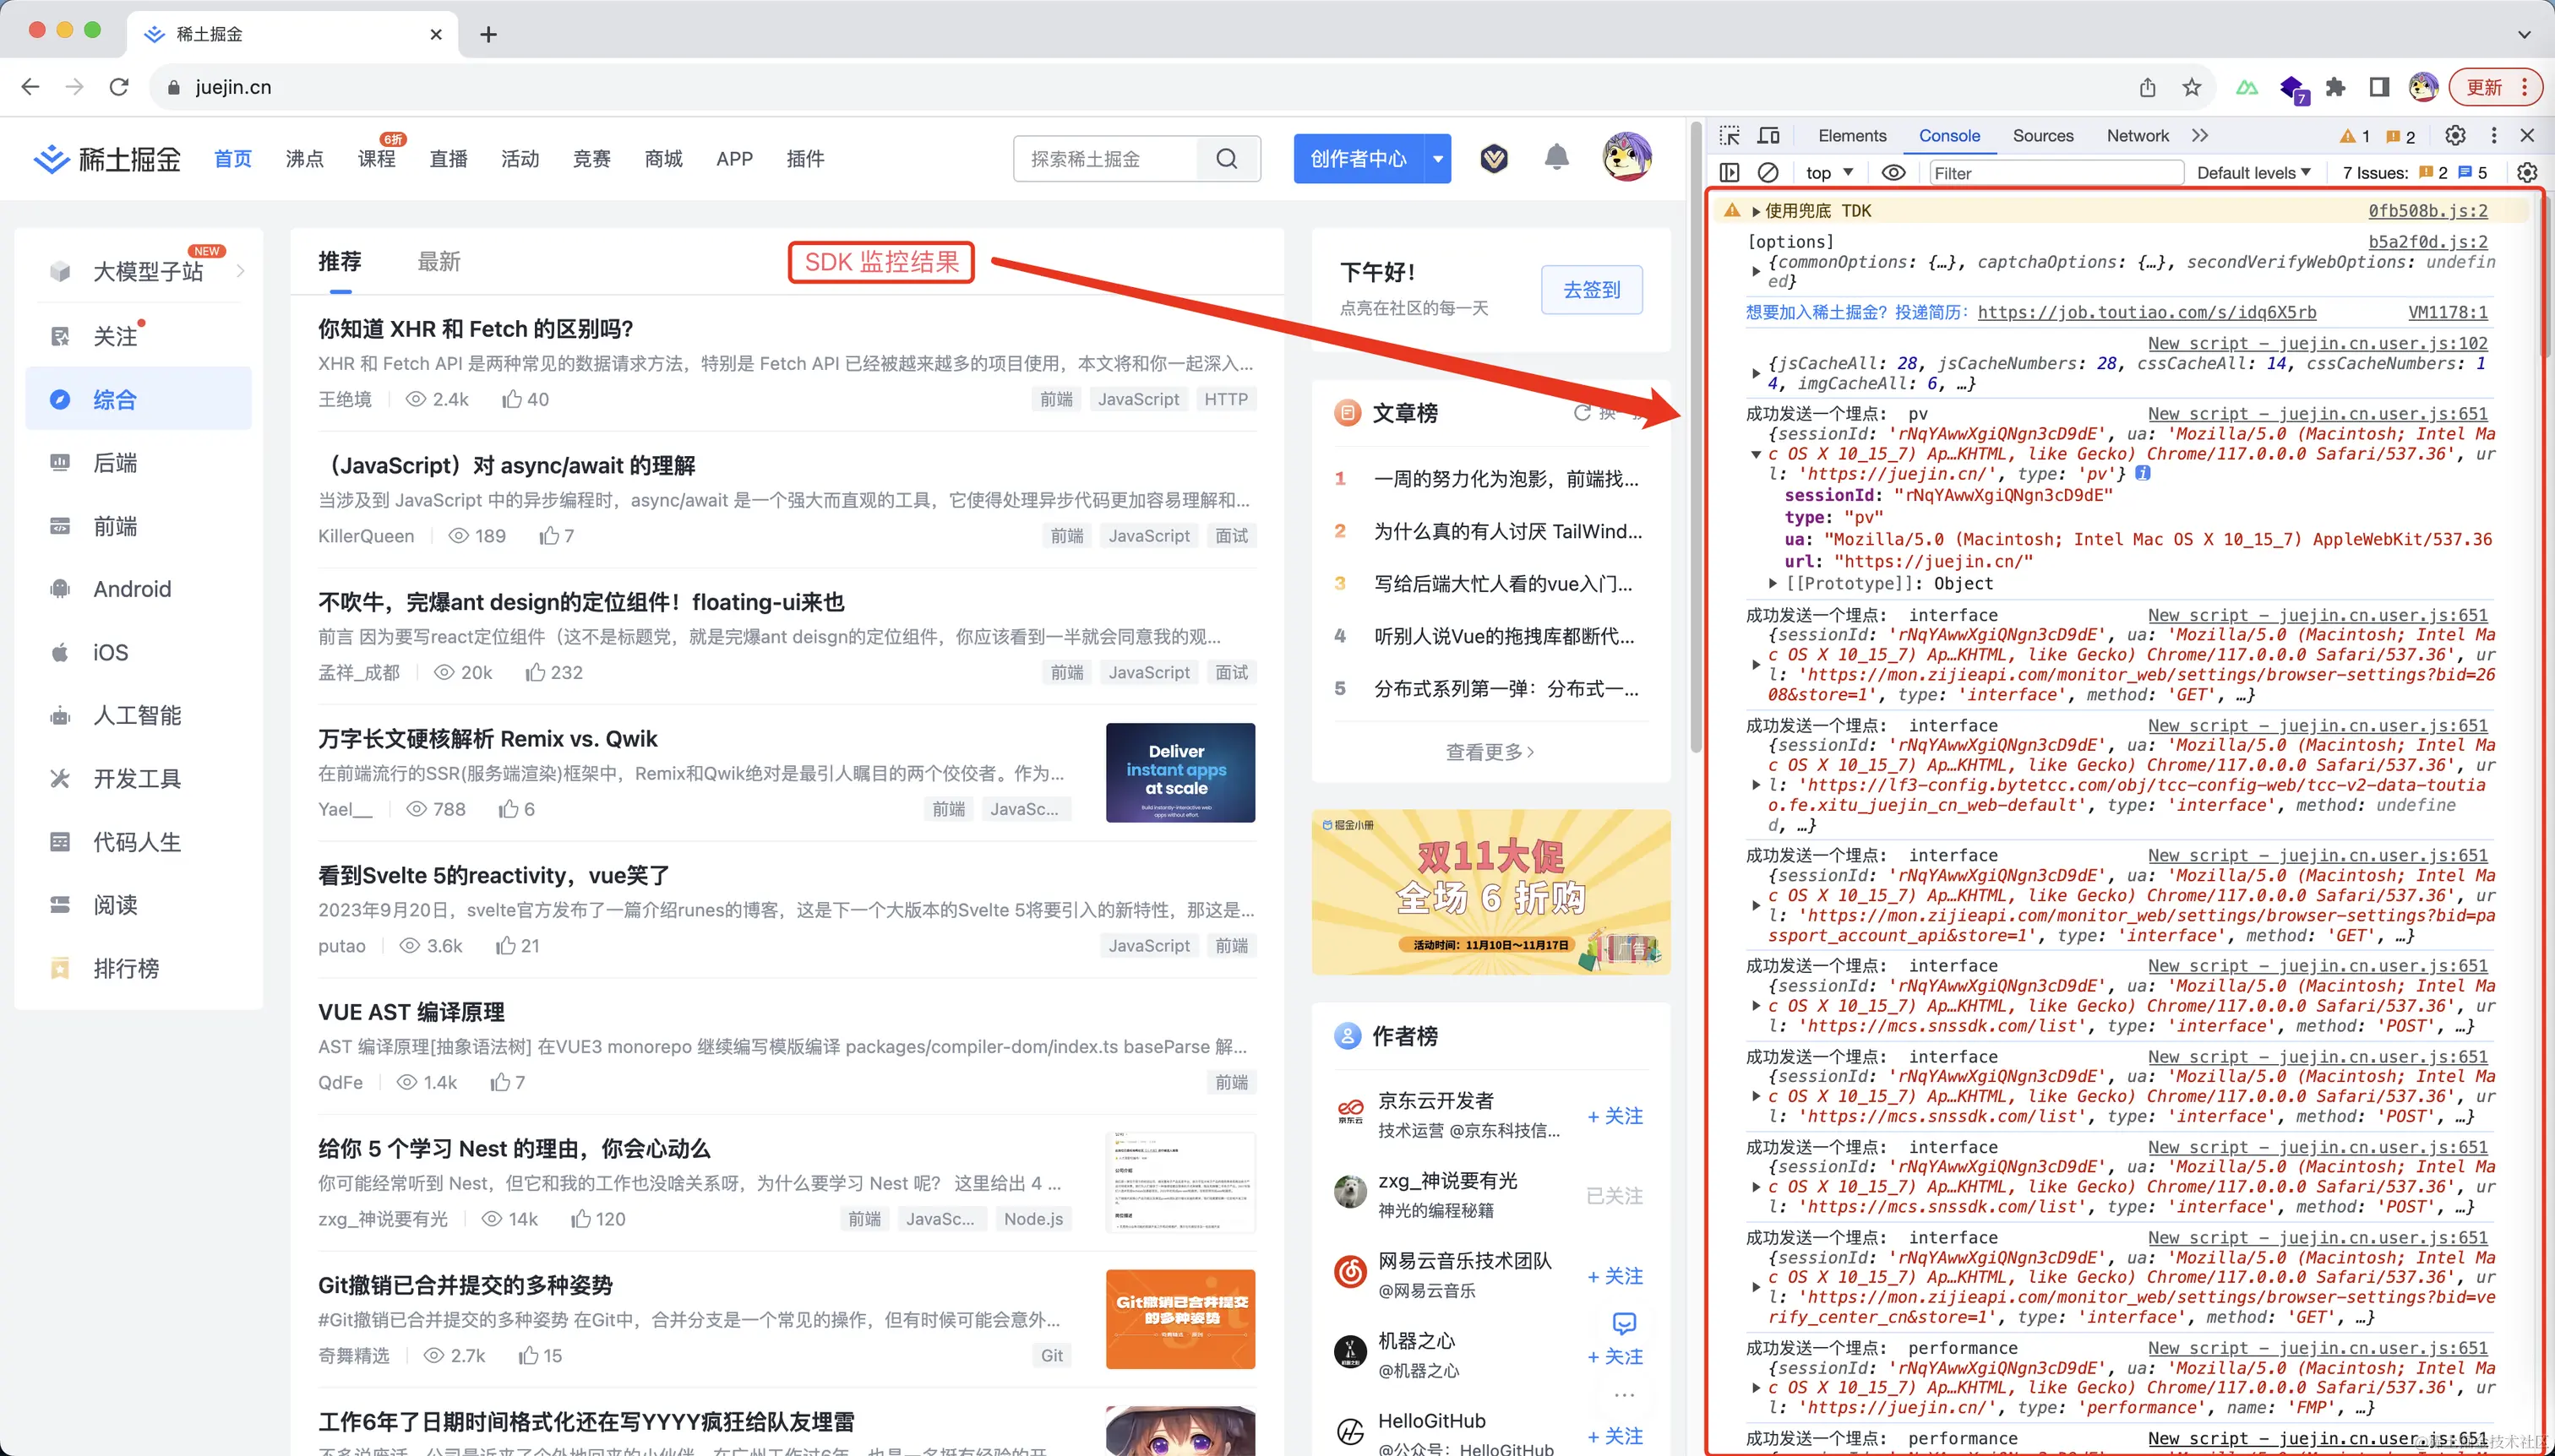Open the 查看更多 link under 文章榜
Viewport: 2555px width, 1456px height.
1490,751
